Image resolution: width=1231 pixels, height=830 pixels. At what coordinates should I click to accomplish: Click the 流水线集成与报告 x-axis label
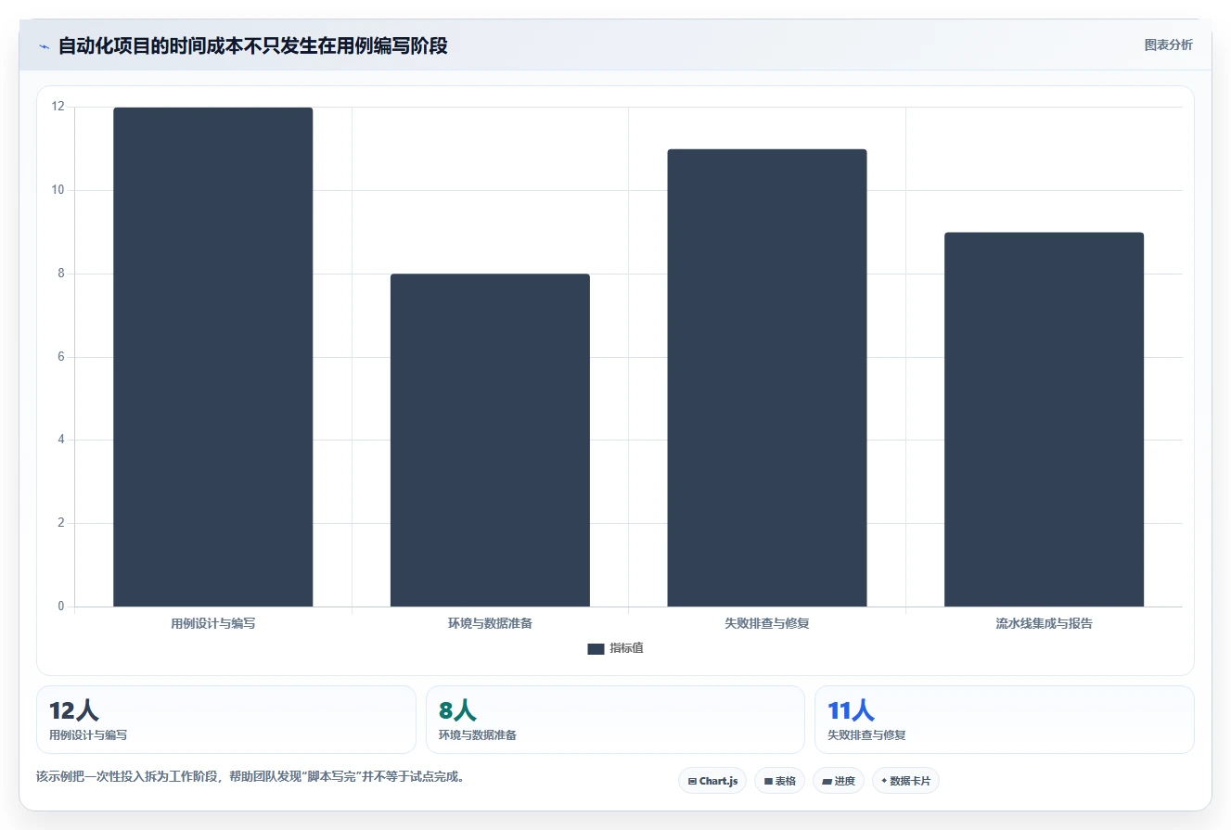tap(1045, 623)
